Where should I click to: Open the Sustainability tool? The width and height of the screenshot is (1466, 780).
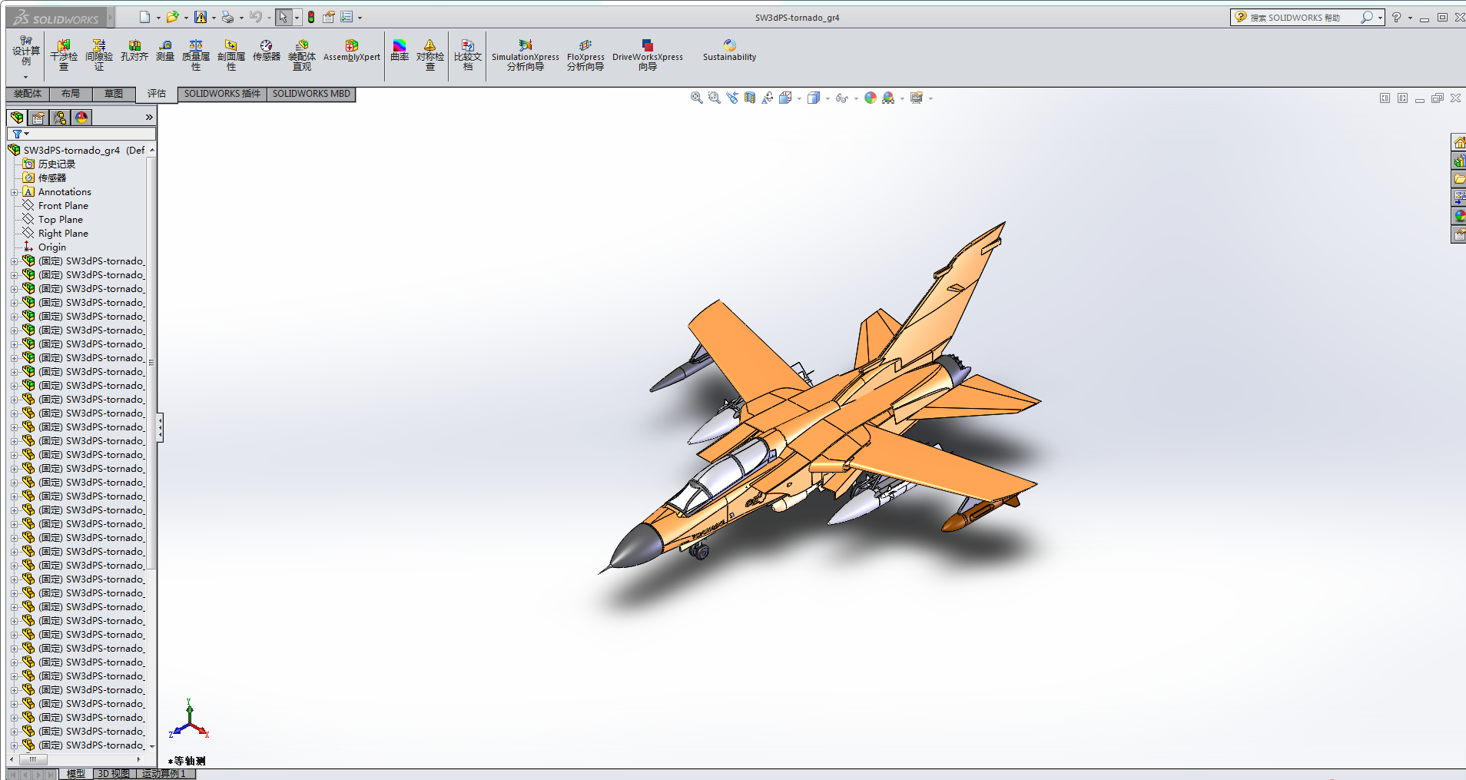729,51
